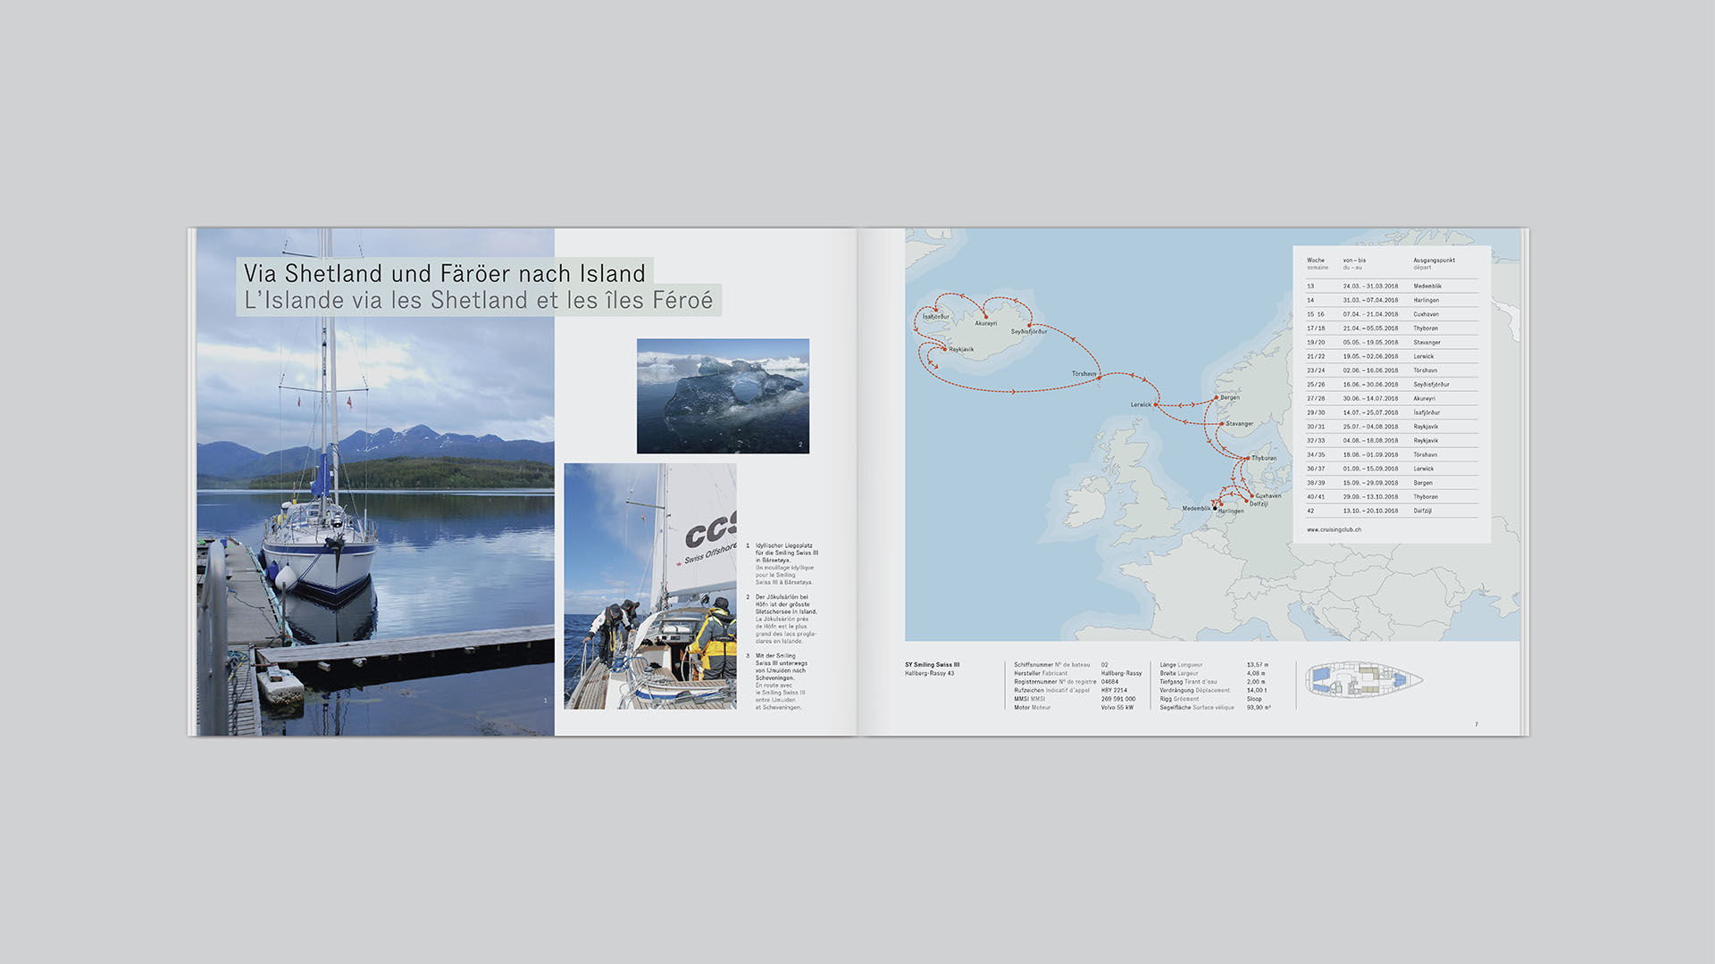The image size is (1715, 964).
Task: Click the rig value 'Sloop'
Action: coord(1254,699)
